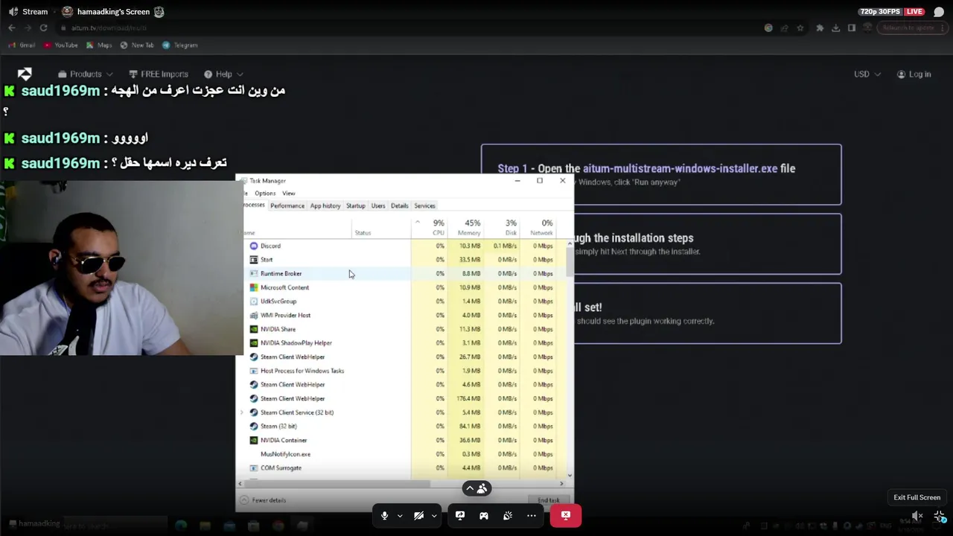The image size is (953, 536).
Task: Select the Start process icon
Action: pos(254,260)
